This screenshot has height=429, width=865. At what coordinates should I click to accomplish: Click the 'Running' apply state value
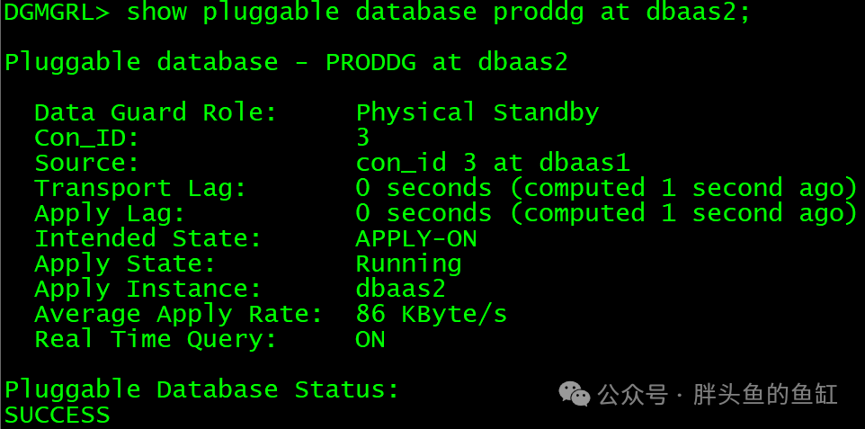click(x=409, y=264)
